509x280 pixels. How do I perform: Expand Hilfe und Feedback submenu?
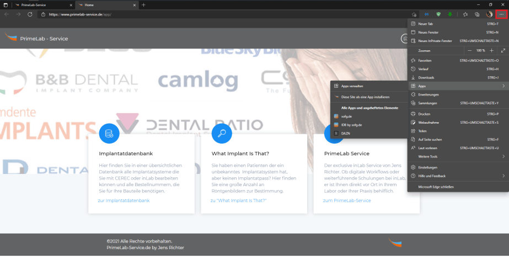pyautogui.click(x=458, y=176)
